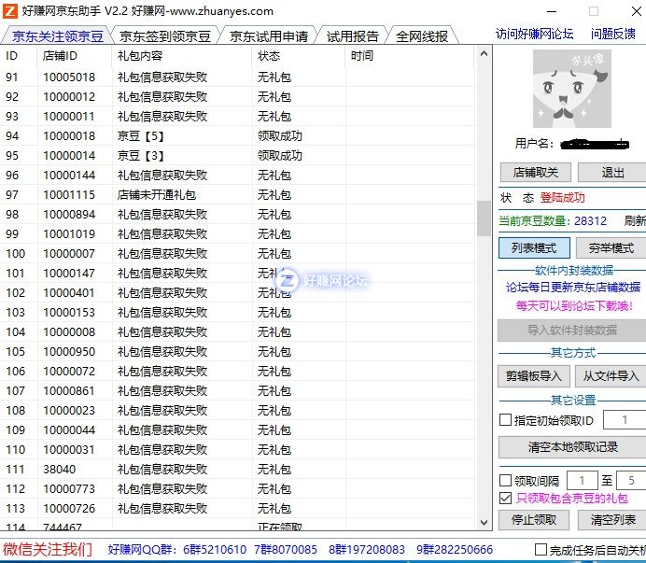Viewport: 646px width, 563px height.
Task: Click the user avatar picture
Action: [571, 89]
